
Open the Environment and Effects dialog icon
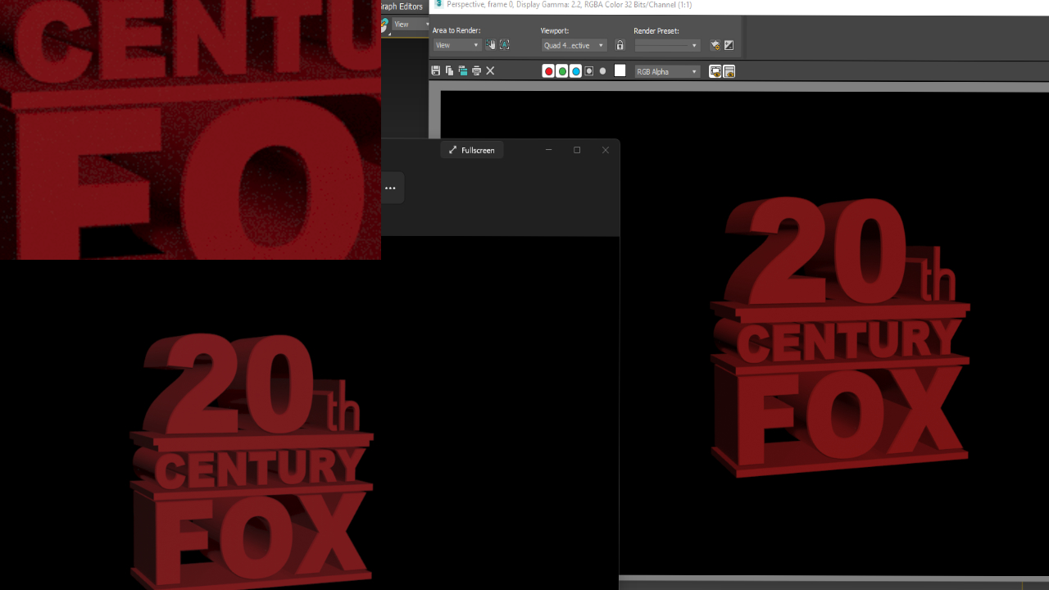pos(729,45)
